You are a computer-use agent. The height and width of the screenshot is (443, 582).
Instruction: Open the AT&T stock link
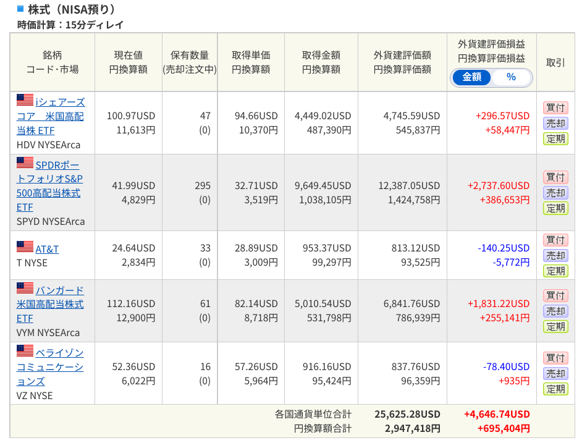pyautogui.click(x=47, y=249)
